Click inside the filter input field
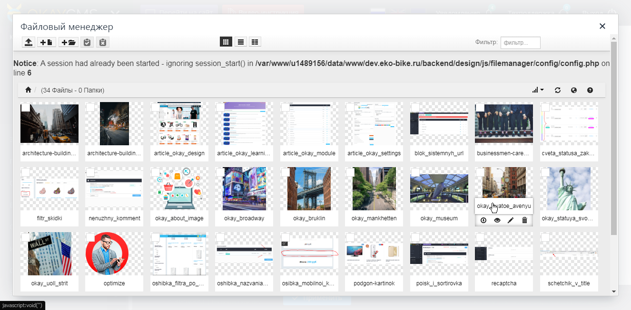Viewport: 631px width, 310px height. coord(520,42)
